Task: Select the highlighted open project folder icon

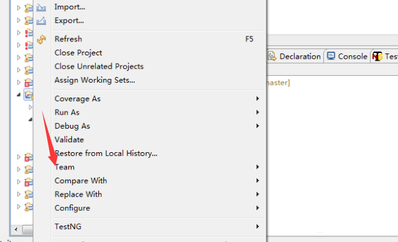Action: coord(29,95)
